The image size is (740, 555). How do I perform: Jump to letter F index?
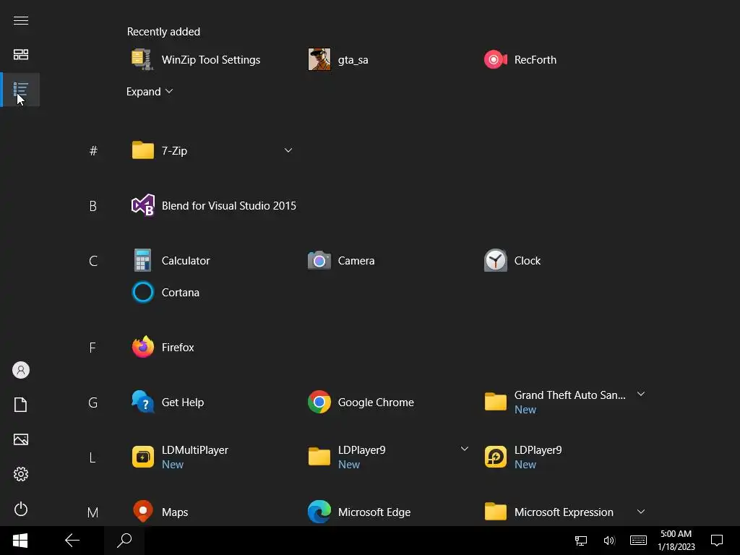pos(92,348)
